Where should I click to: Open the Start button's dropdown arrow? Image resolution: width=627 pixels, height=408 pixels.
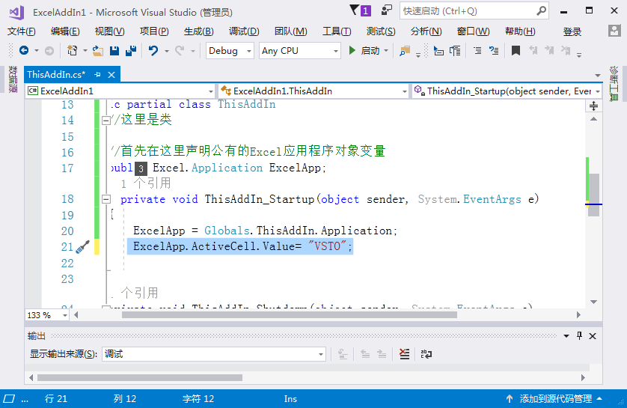(386, 51)
